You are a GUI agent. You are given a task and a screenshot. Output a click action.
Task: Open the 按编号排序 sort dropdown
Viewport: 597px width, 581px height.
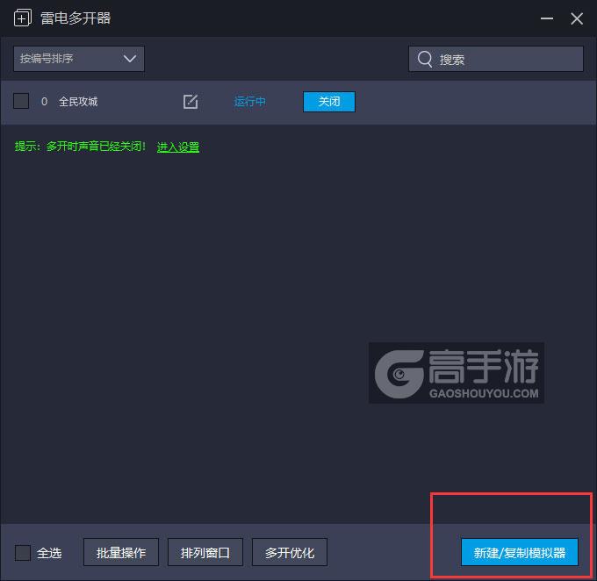click(79, 59)
